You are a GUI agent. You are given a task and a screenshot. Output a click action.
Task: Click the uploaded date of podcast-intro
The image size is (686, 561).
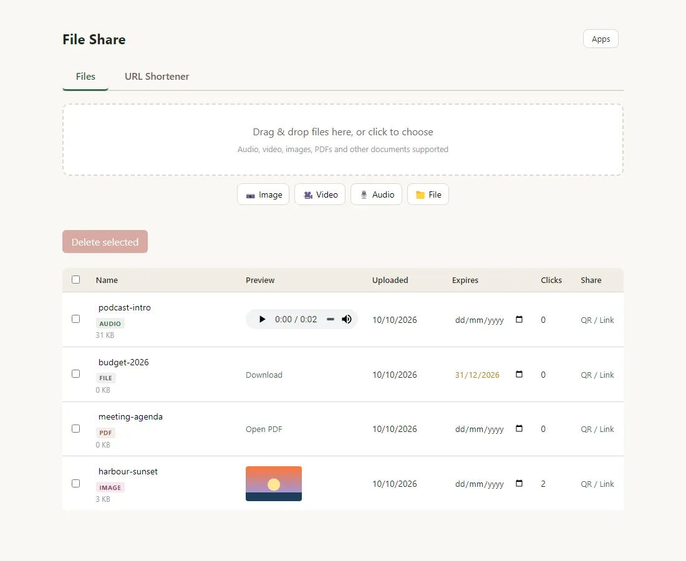click(x=395, y=320)
